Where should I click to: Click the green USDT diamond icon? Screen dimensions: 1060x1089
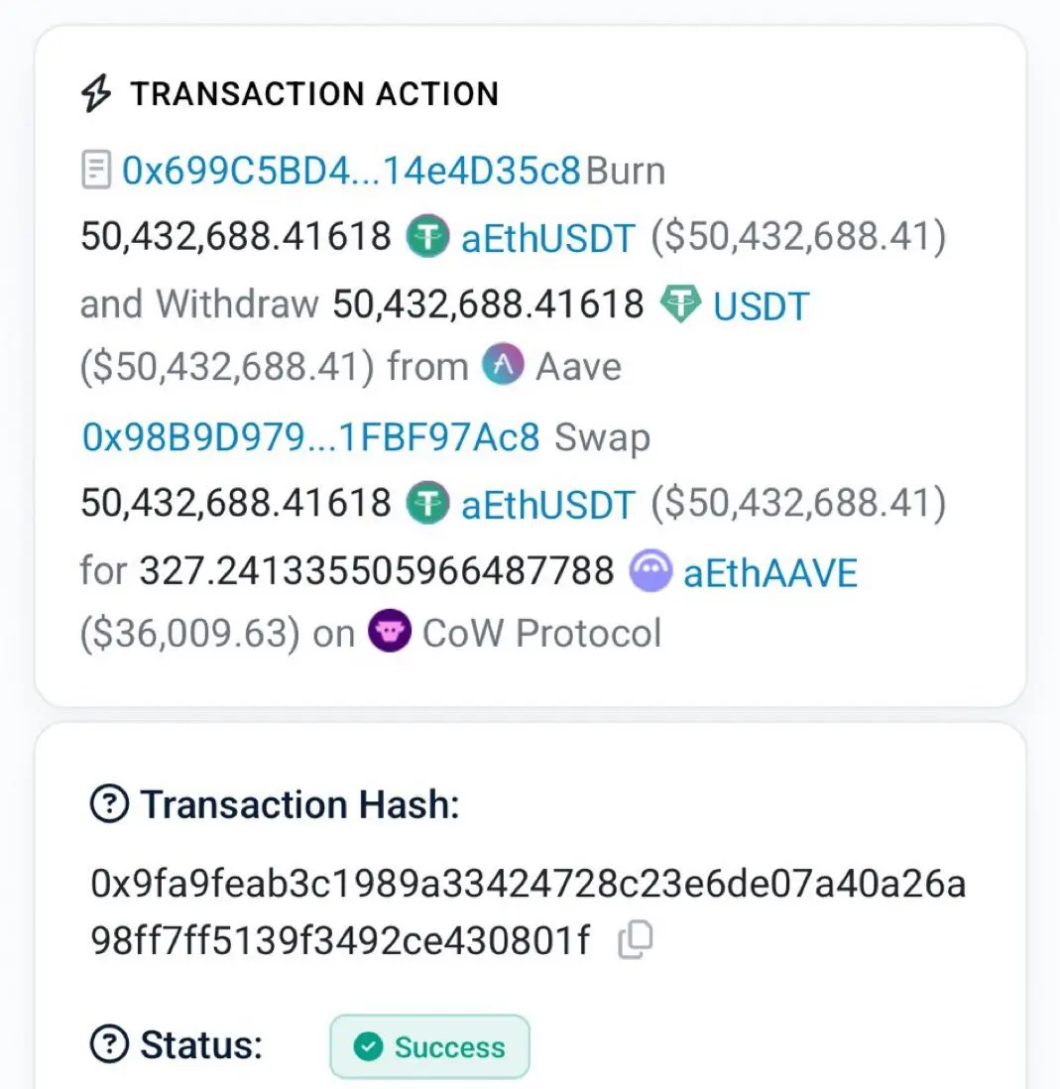680,304
